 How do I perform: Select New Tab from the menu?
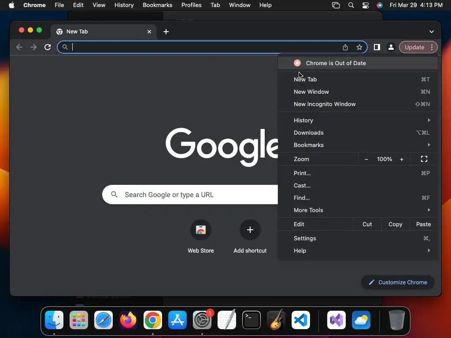pyautogui.click(x=358, y=79)
